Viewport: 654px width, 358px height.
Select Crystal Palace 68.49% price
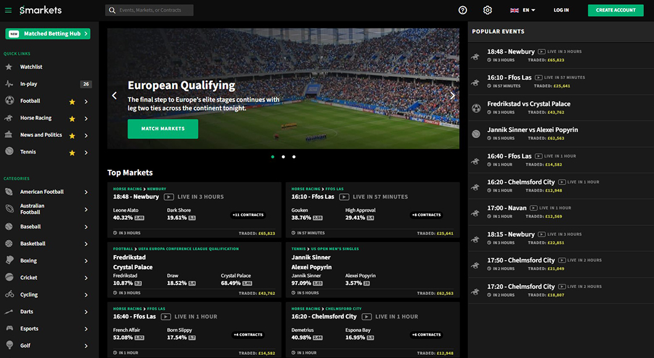point(236,283)
